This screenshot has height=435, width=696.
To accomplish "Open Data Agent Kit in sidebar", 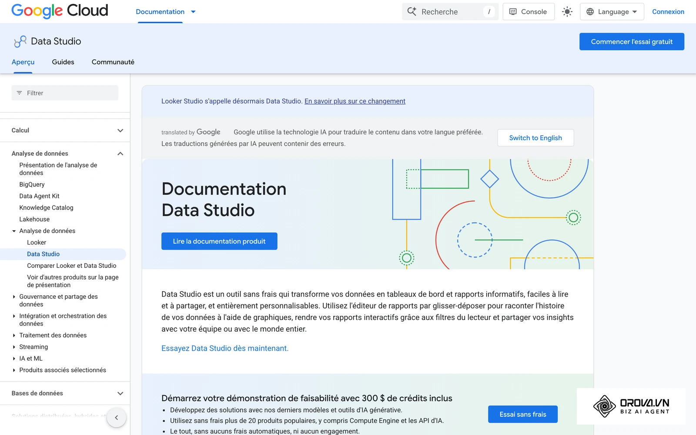I will (x=39, y=196).
